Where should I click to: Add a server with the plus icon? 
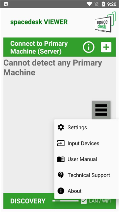(106, 47)
